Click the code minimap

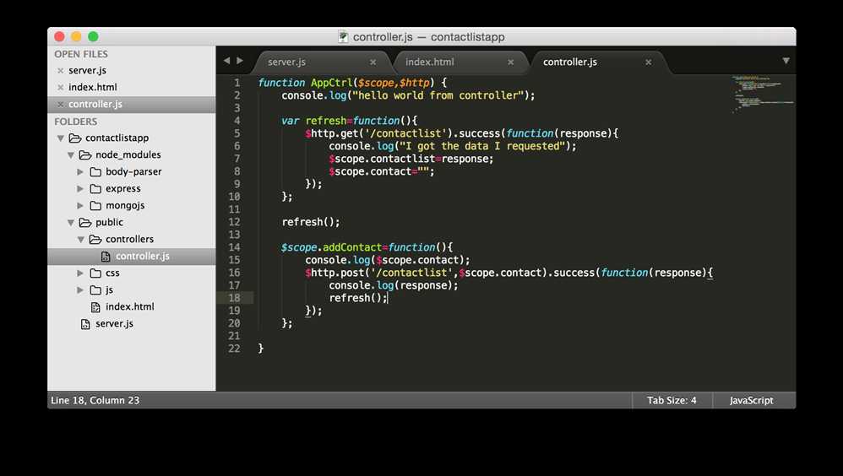[763, 94]
